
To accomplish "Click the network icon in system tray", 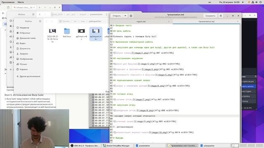I will click(x=253, y=2).
